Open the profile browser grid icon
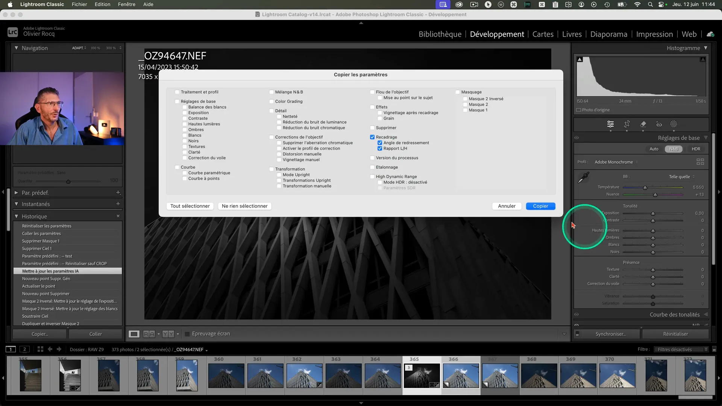The width and height of the screenshot is (722, 406). (700, 162)
